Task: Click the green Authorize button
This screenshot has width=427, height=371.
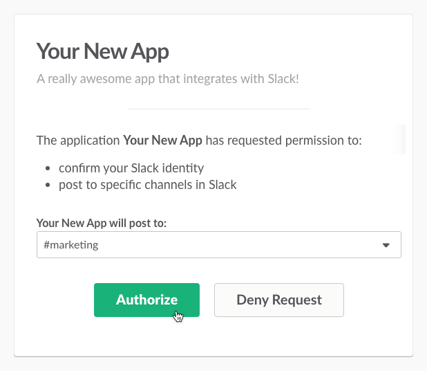Action: (x=146, y=300)
